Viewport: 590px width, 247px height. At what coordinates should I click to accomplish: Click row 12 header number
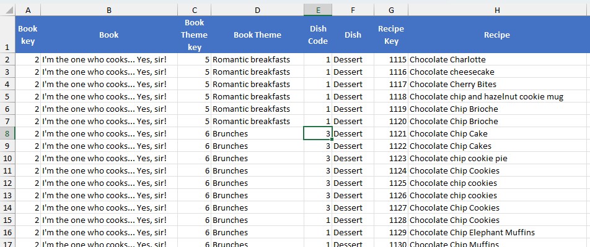point(7,183)
